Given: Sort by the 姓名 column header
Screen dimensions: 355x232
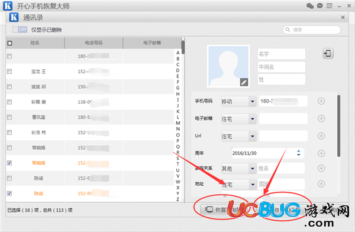Looking at the screenshot, I should pyautogui.click(x=35, y=43).
